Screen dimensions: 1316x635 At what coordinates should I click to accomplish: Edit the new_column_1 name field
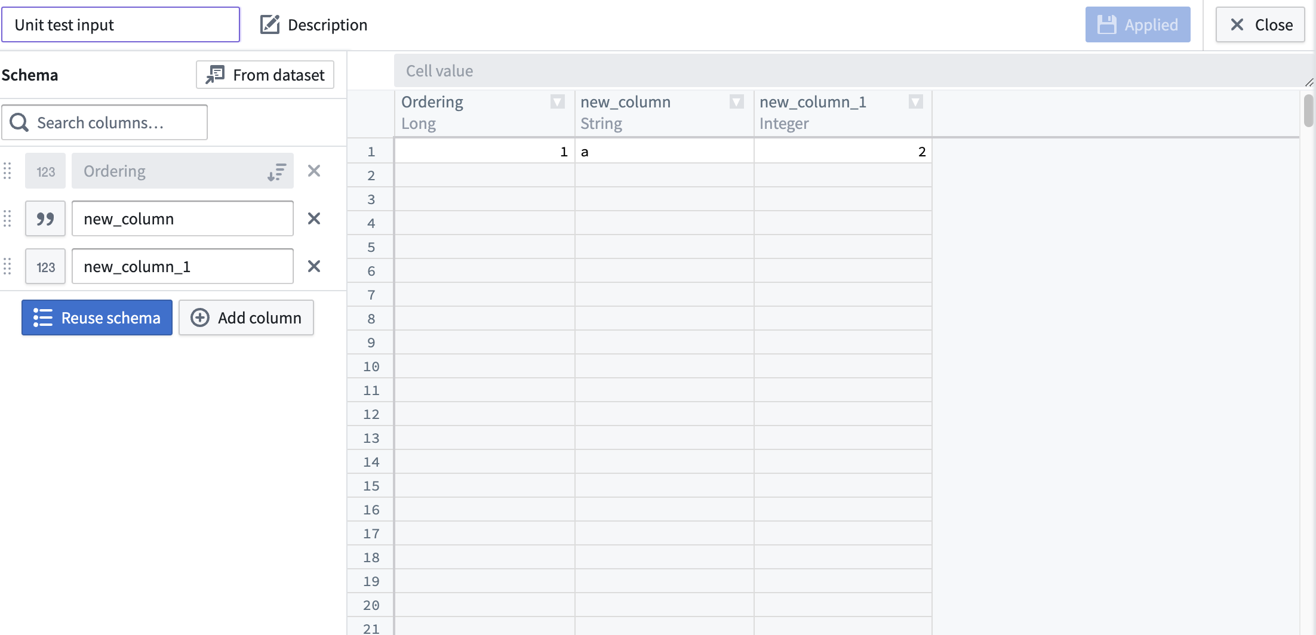point(183,267)
